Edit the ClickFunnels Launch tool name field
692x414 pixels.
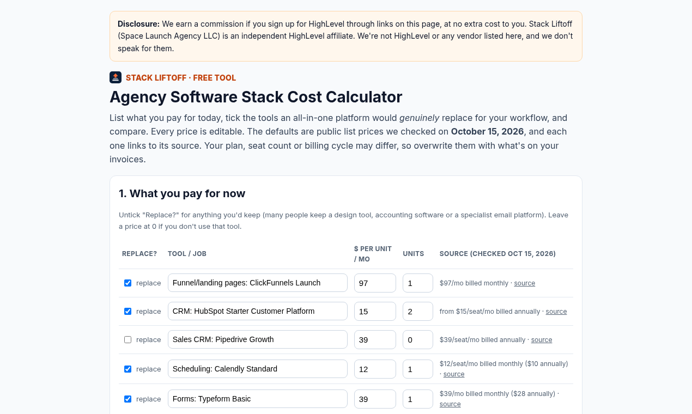click(258, 283)
